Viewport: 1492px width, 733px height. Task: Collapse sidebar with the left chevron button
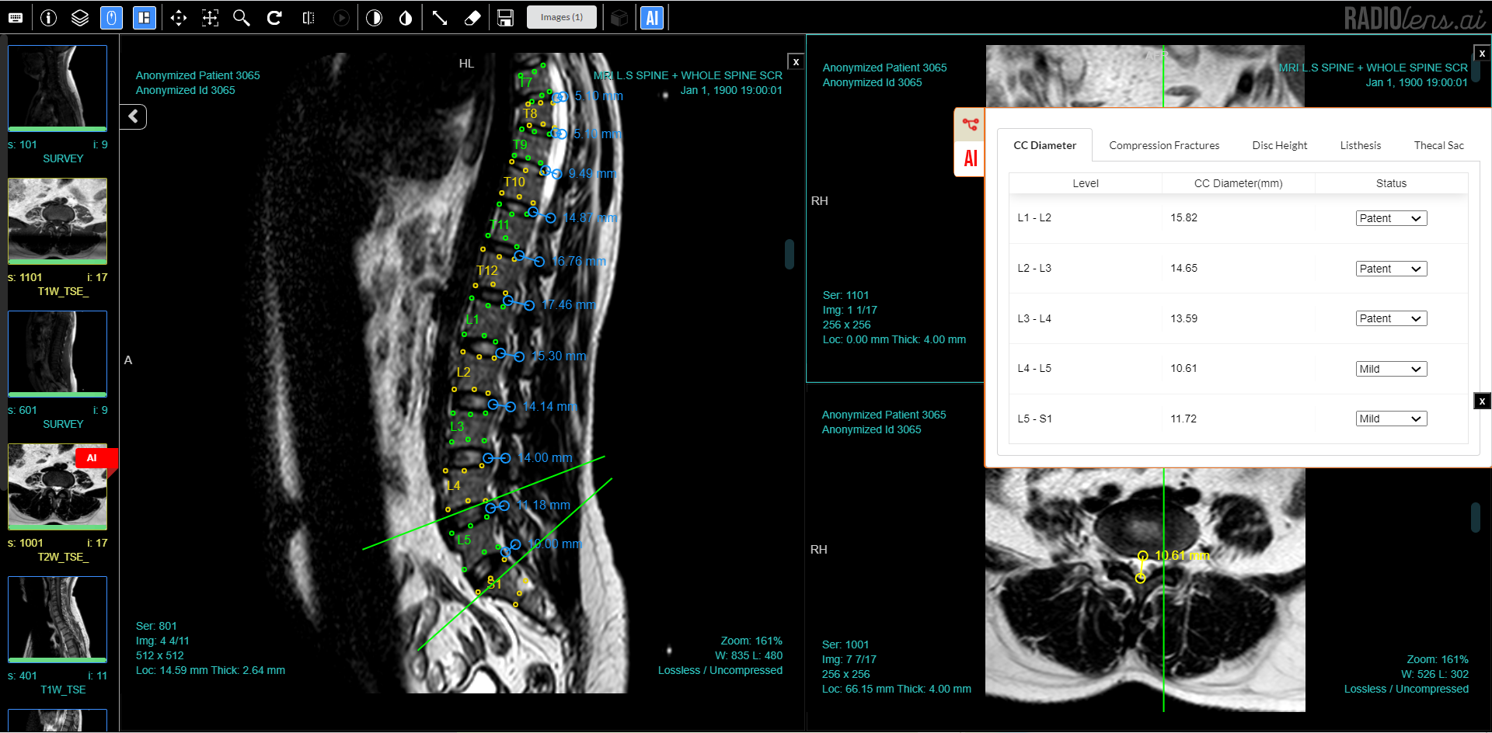pos(134,116)
